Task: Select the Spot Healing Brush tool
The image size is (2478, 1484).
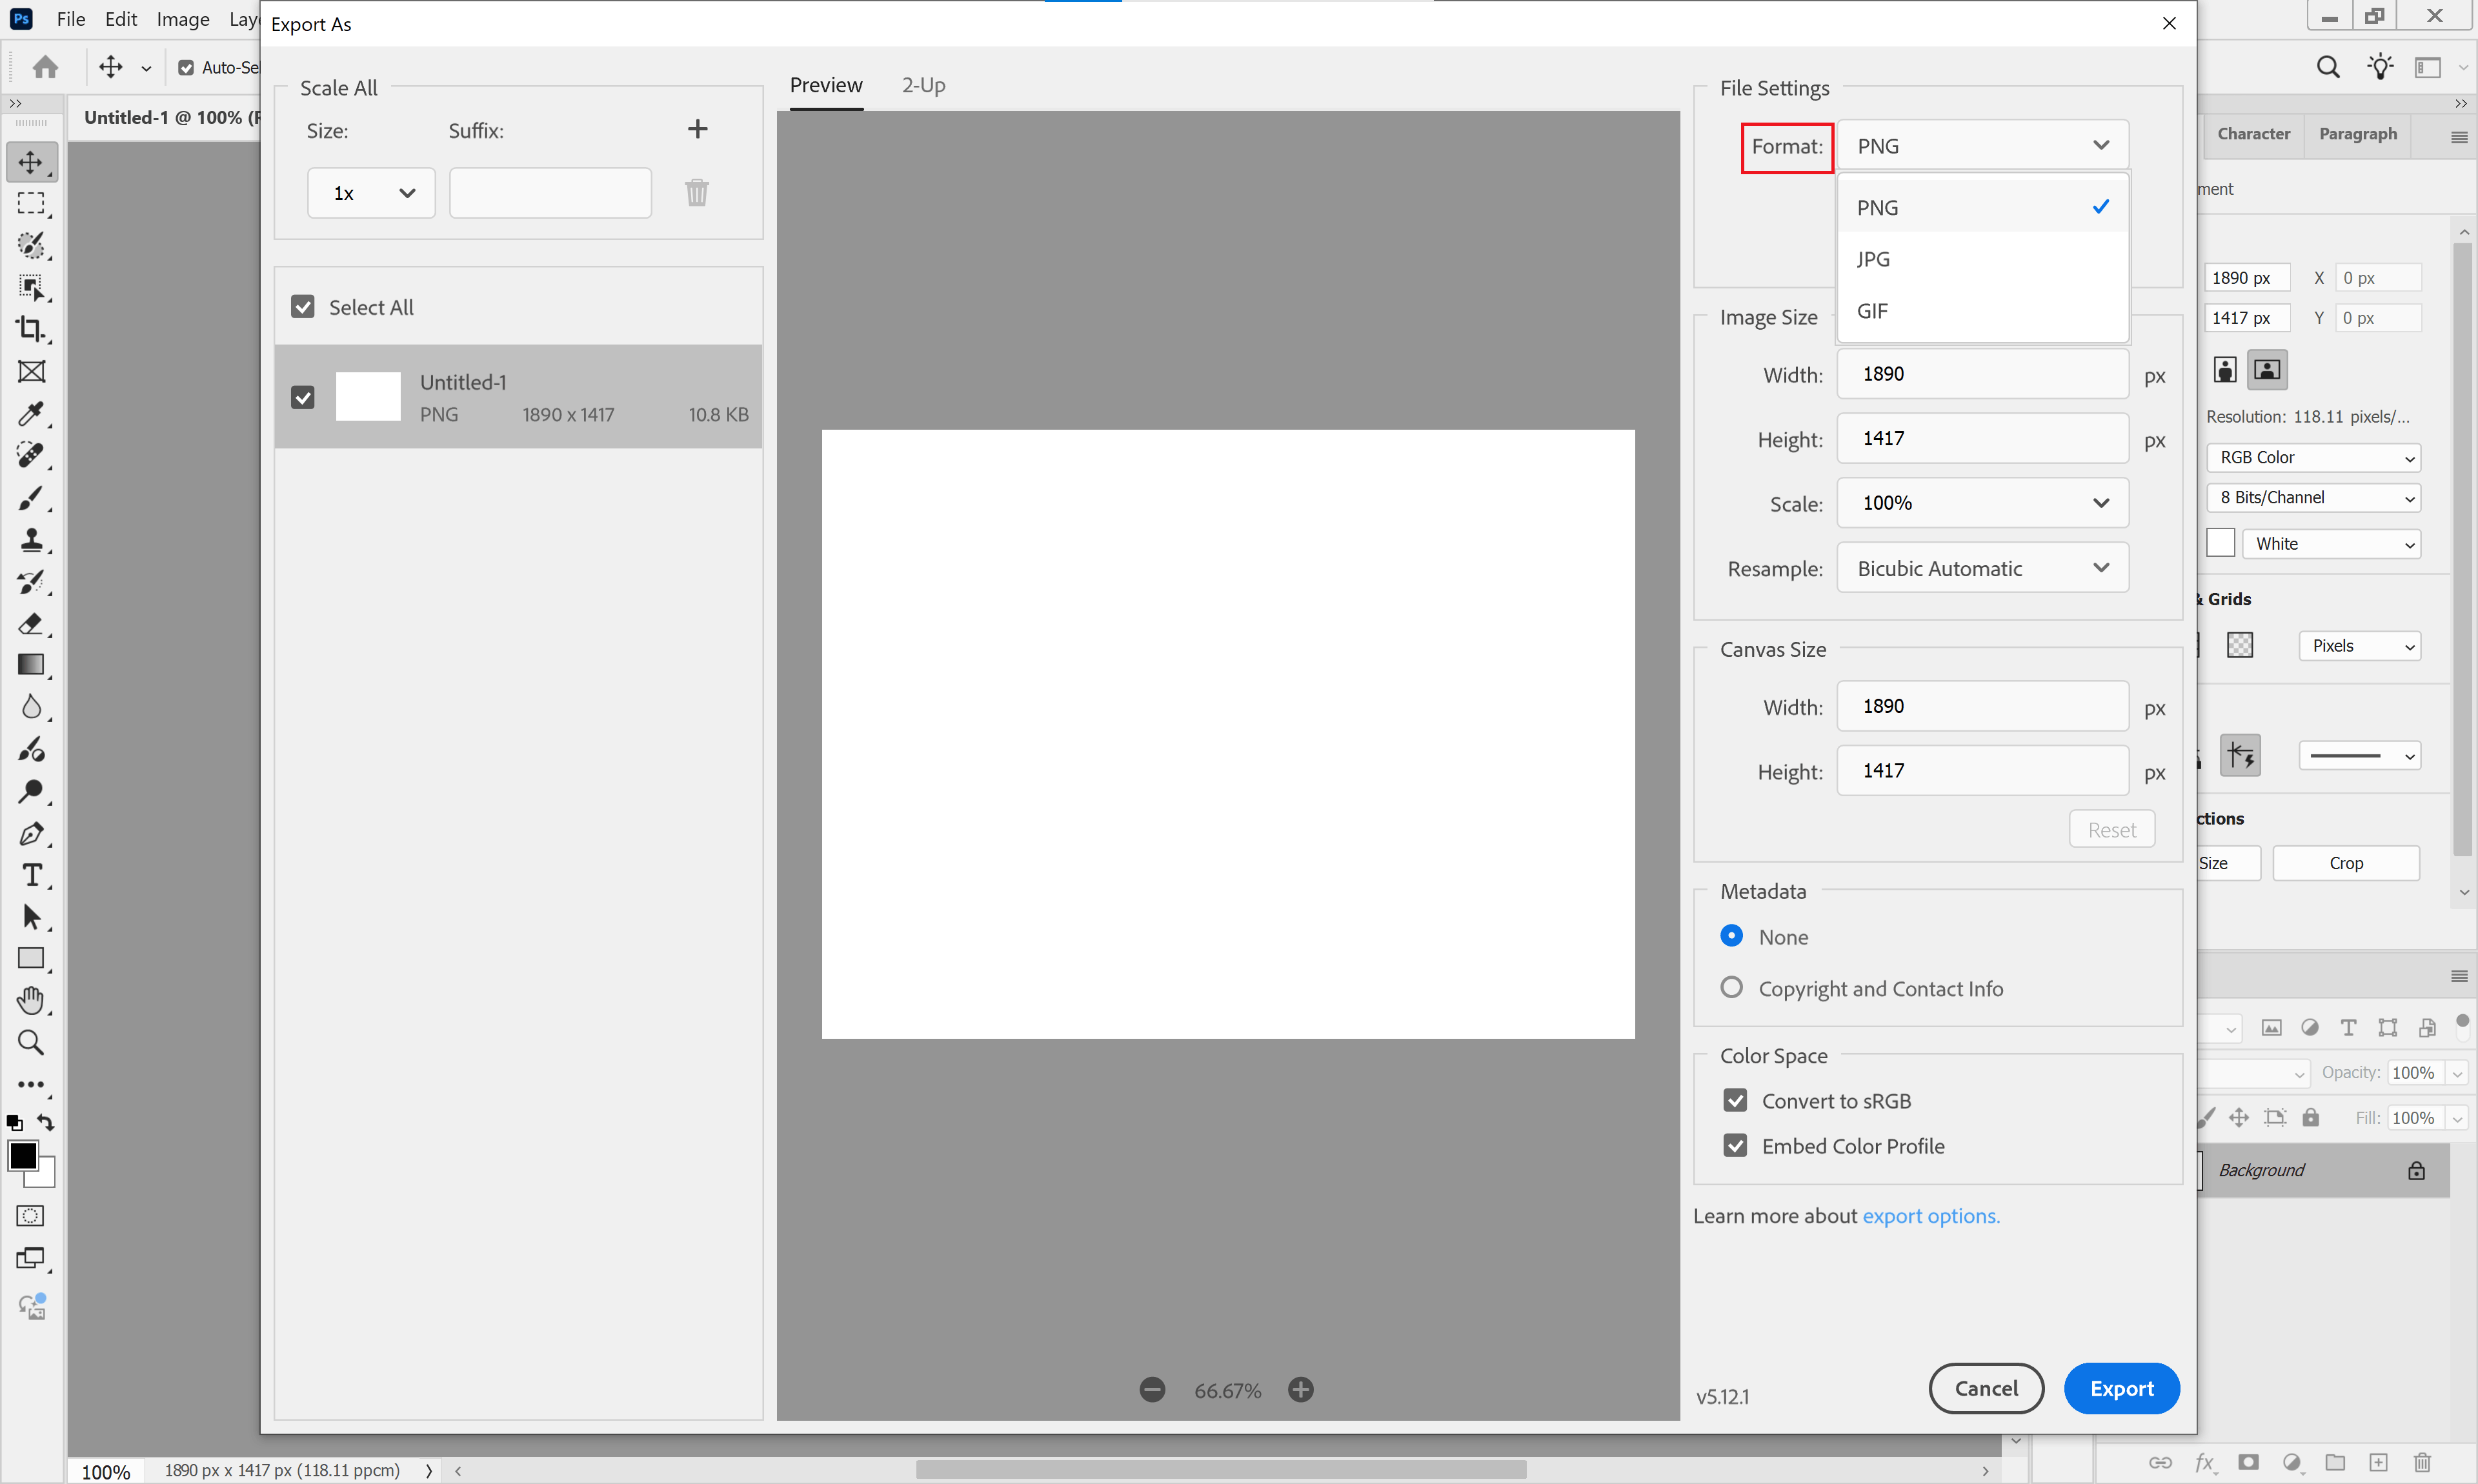Action: [x=31, y=455]
